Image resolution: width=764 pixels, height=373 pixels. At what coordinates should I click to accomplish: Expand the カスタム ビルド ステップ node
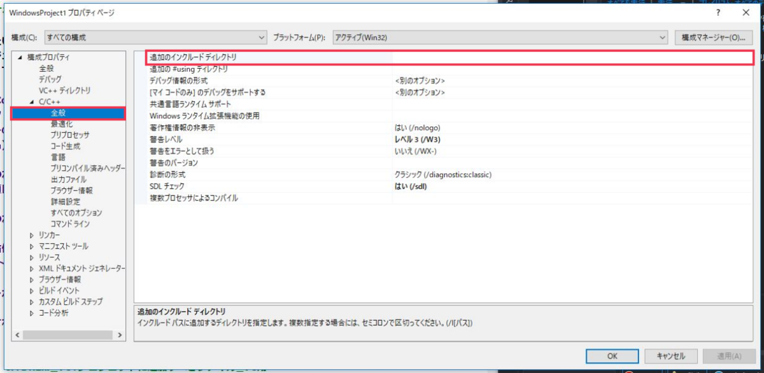32,302
